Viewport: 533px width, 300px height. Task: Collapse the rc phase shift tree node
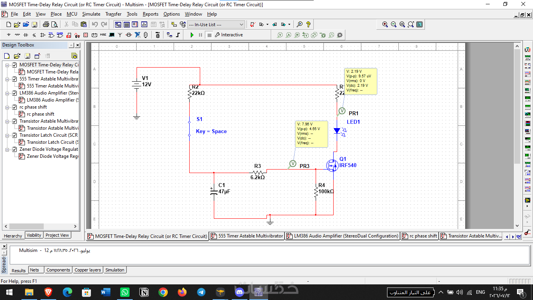(x=7, y=107)
